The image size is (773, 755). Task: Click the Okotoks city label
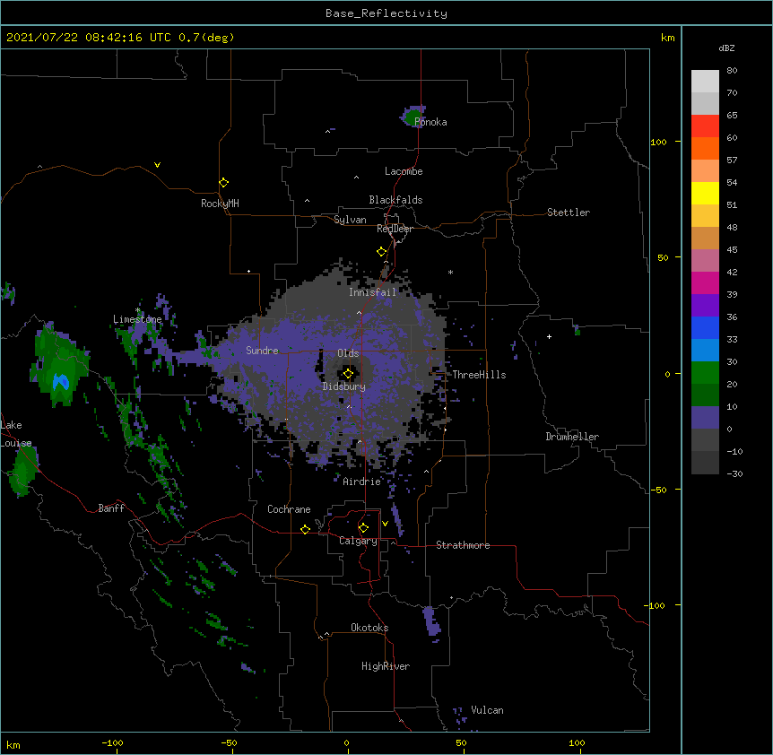point(369,628)
